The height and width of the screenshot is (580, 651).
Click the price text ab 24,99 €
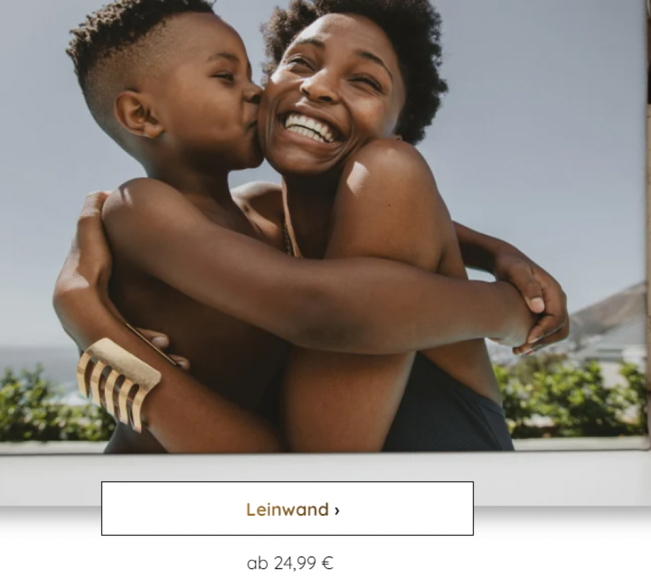coord(290,563)
